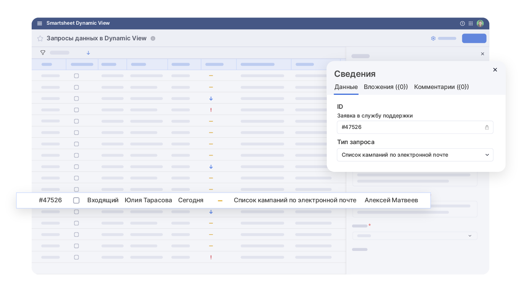This screenshot has height=292, width=521.
Task: Toggle the checkbox in last table row
Action: [76, 257]
